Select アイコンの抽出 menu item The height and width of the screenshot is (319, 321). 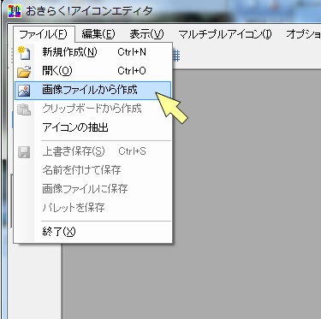93,127
